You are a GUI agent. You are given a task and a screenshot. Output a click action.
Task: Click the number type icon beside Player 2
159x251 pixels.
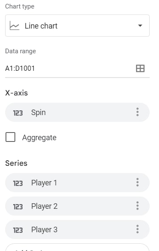(x=18, y=207)
